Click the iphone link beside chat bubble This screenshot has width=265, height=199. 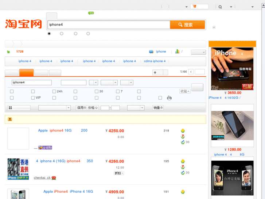pos(161,51)
